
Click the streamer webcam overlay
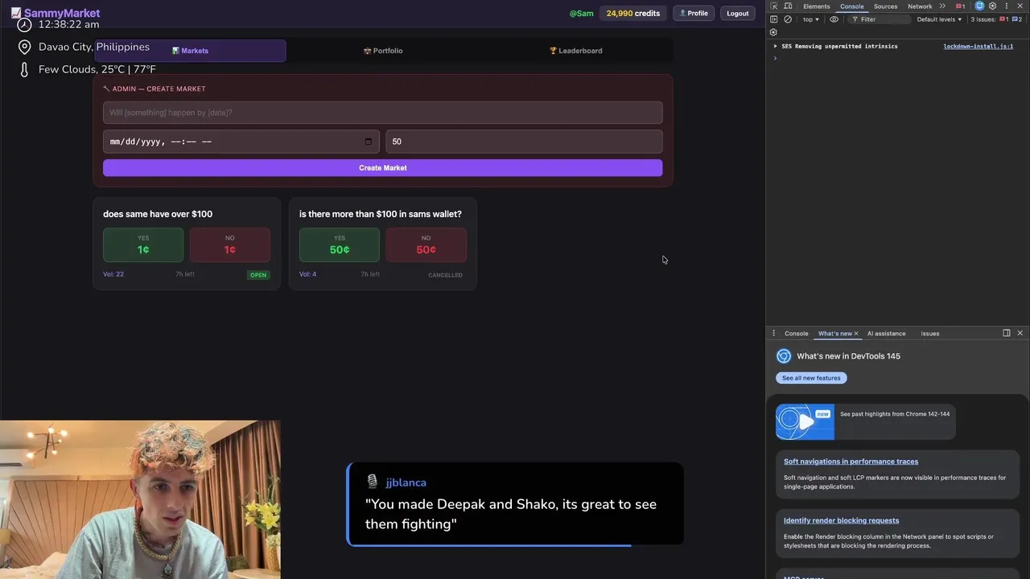pos(140,499)
